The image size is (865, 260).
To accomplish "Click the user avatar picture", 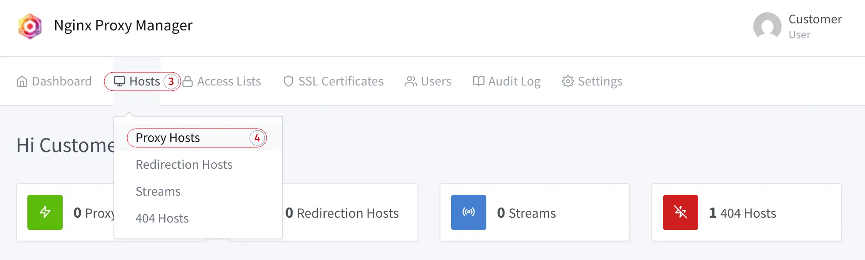I will click(767, 26).
